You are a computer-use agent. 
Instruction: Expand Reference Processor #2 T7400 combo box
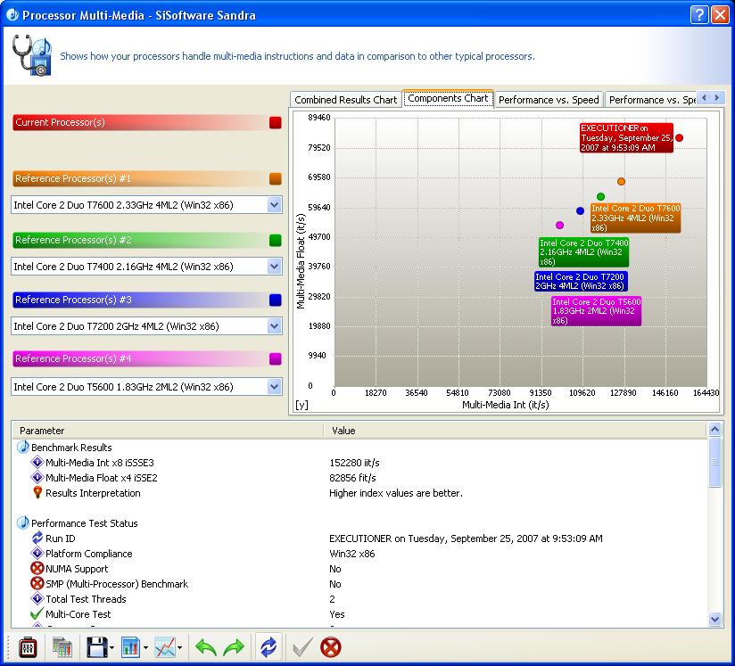[274, 267]
